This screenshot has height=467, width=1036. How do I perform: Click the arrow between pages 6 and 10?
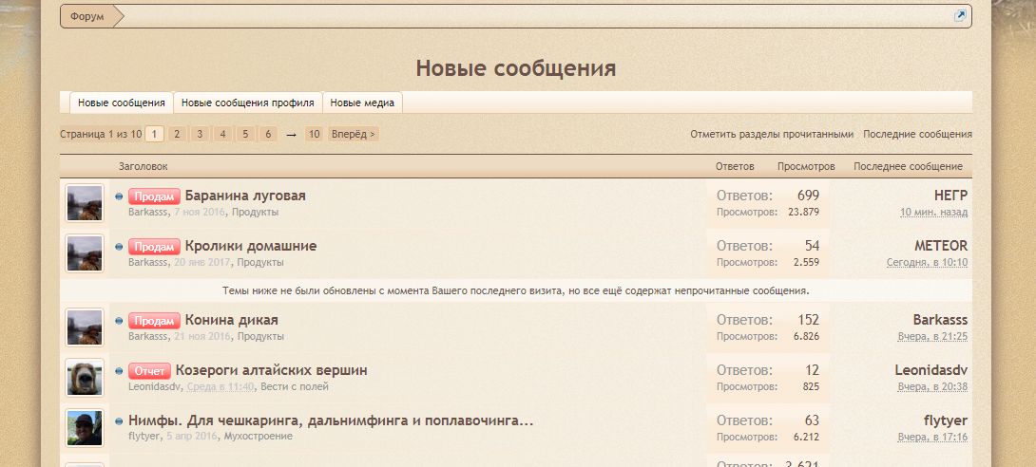point(291,135)
